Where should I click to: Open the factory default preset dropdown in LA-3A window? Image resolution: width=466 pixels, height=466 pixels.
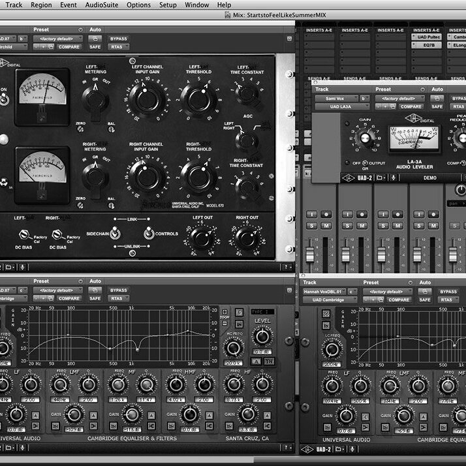click(x=400, y=99)
